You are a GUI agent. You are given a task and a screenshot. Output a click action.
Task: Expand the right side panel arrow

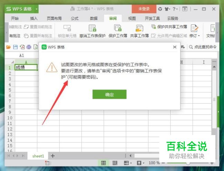tap(218, 112)
